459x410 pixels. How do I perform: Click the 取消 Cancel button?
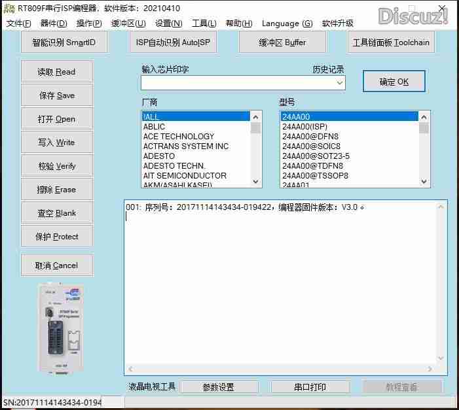[57, 265]
